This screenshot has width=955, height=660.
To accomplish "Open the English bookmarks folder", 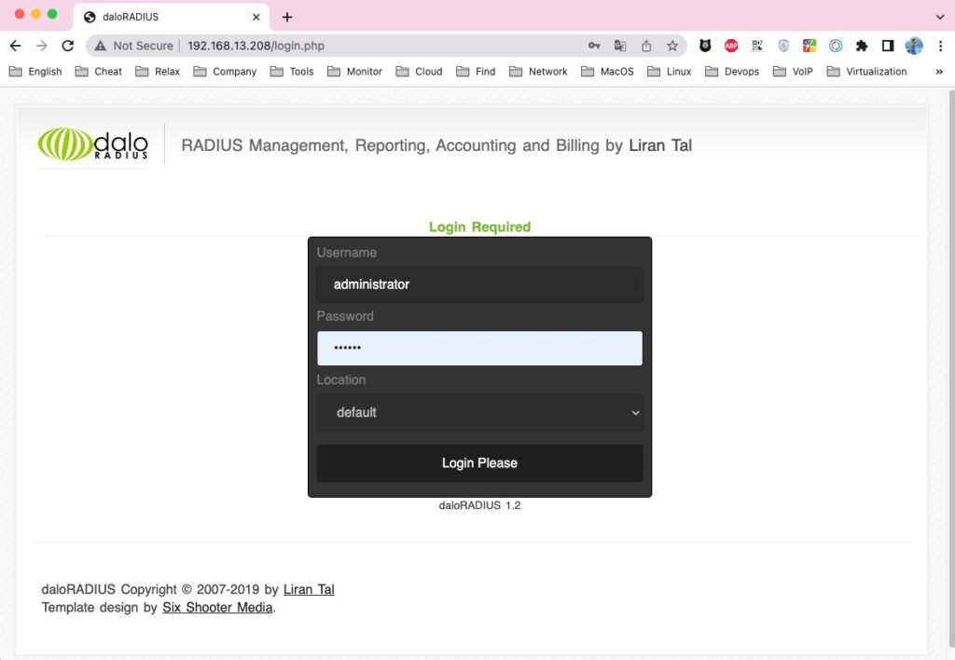I will (36, 71).
